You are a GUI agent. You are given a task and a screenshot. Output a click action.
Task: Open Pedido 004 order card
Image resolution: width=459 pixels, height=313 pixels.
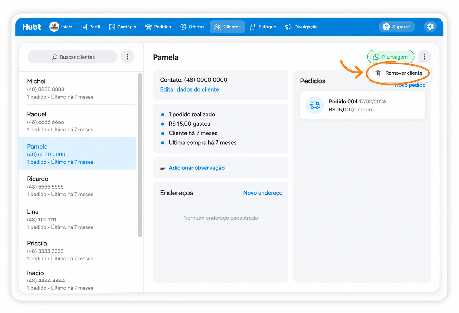363,105
